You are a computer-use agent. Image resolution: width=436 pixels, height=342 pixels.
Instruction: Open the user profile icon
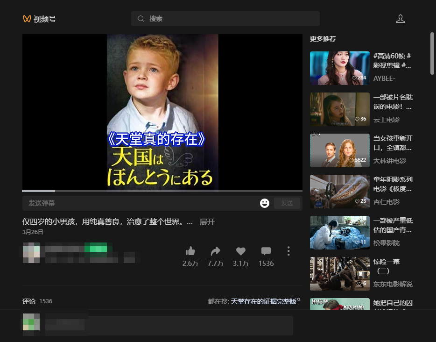pos(400,19)
